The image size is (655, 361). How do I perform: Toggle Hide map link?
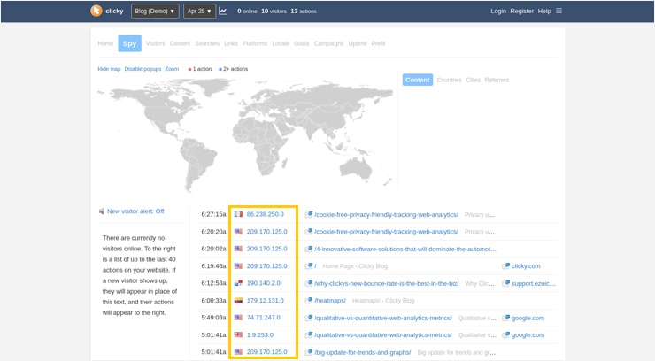click(109, 69)
